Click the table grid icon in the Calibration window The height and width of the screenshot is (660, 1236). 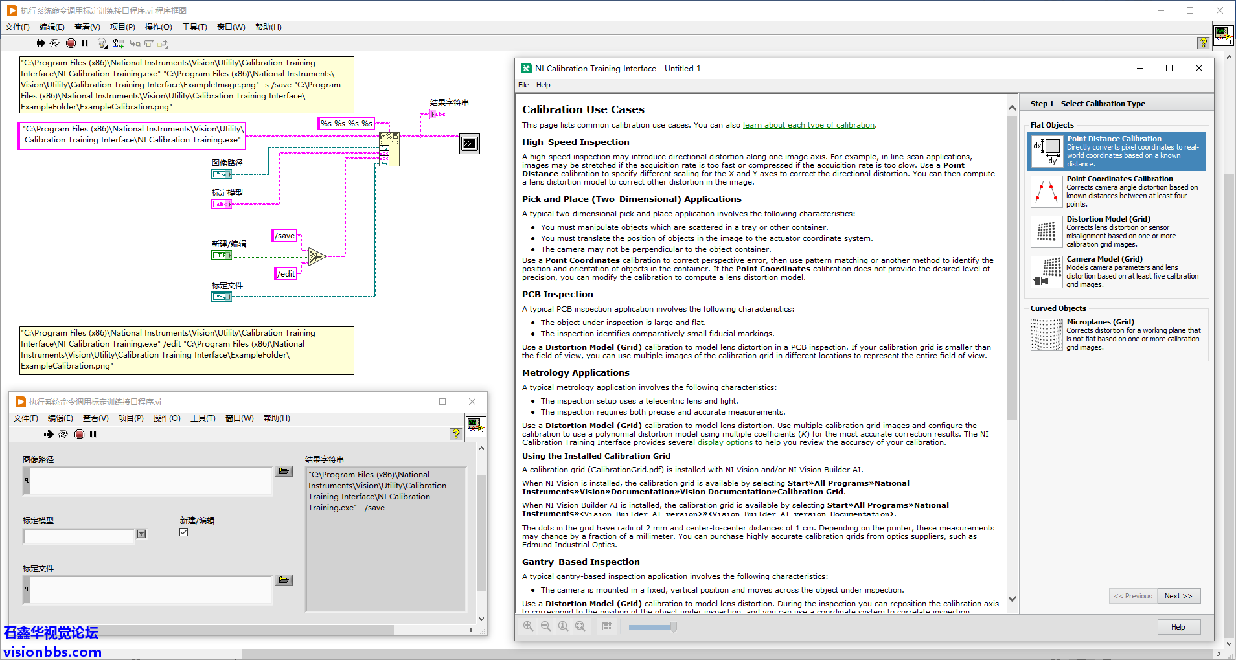click(607, 626)
